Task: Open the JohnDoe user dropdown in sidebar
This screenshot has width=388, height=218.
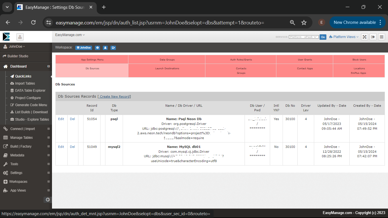Action: click(x=17, y=47)
